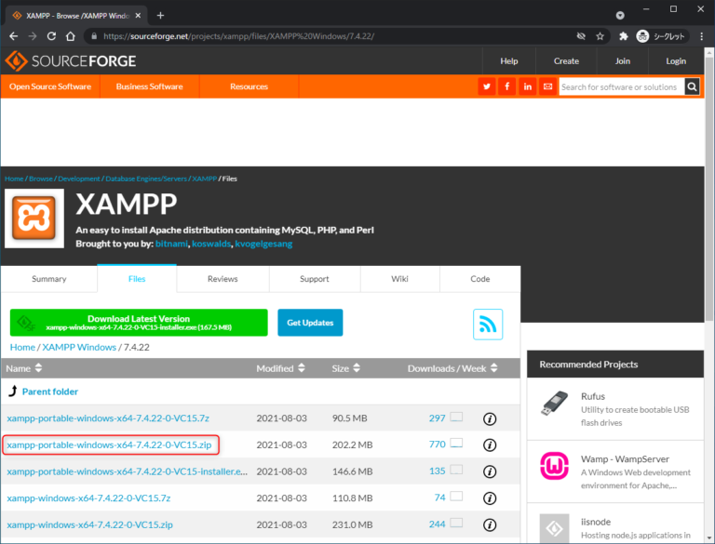Open SourceForge Twitter icon
This screenshot has width=715, height=544.
tap(487, 86)
